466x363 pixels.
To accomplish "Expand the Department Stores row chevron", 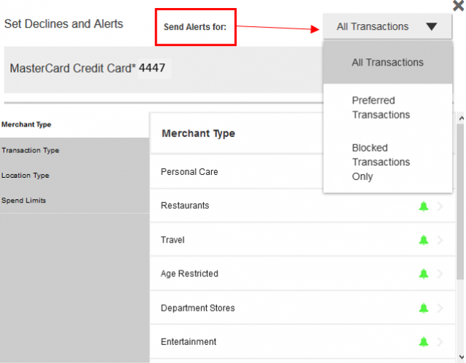I will click(440, 308).
